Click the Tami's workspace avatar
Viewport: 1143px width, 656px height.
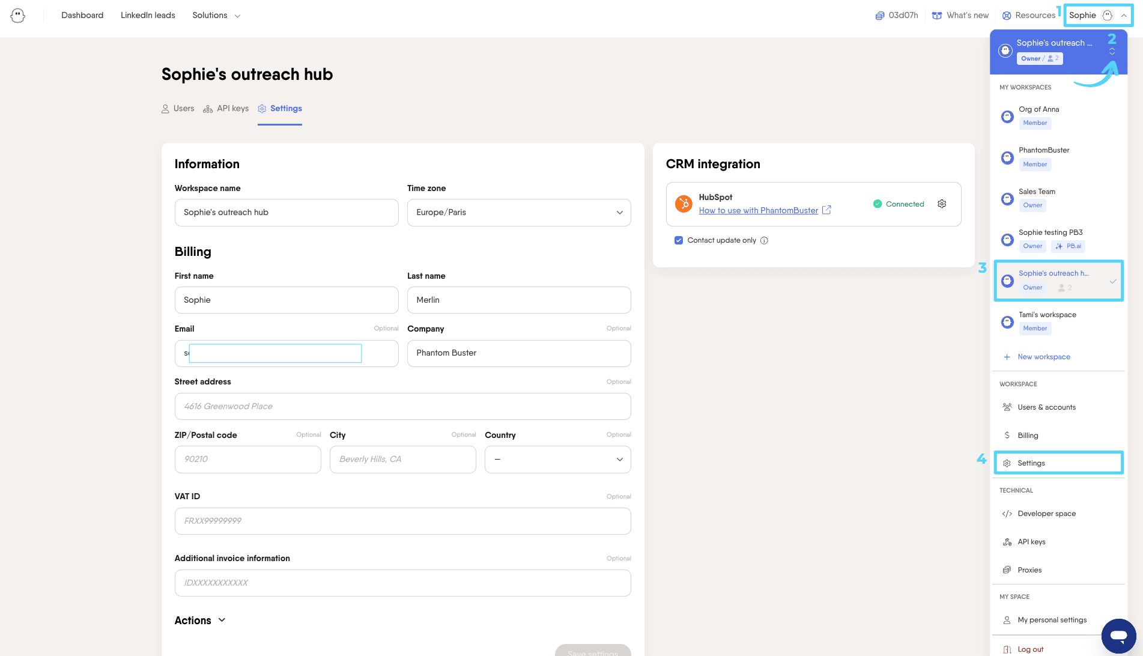pos(1007,322)
